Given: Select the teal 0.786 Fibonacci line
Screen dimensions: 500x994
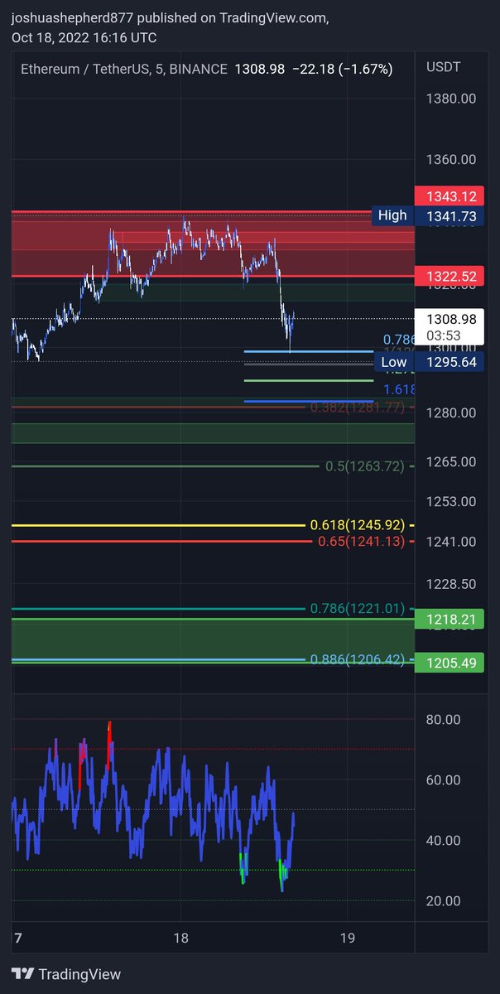Looking at the screenshot, I should (158, 609).
